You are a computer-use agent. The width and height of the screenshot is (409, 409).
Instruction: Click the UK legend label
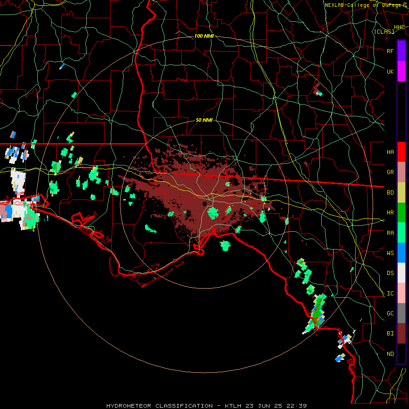tap(390, 71)
